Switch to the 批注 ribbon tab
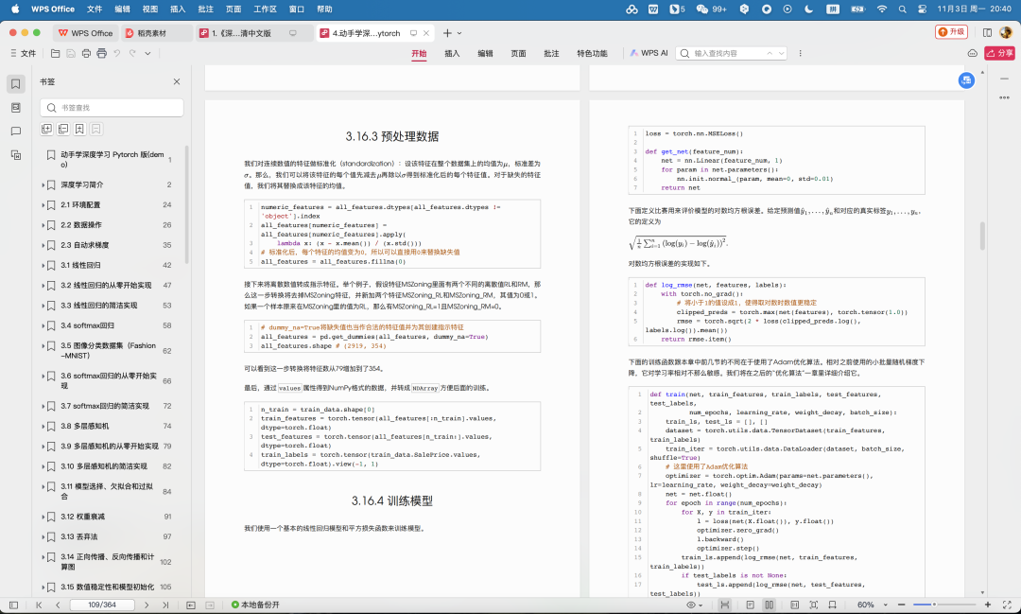 pos(551,53)
